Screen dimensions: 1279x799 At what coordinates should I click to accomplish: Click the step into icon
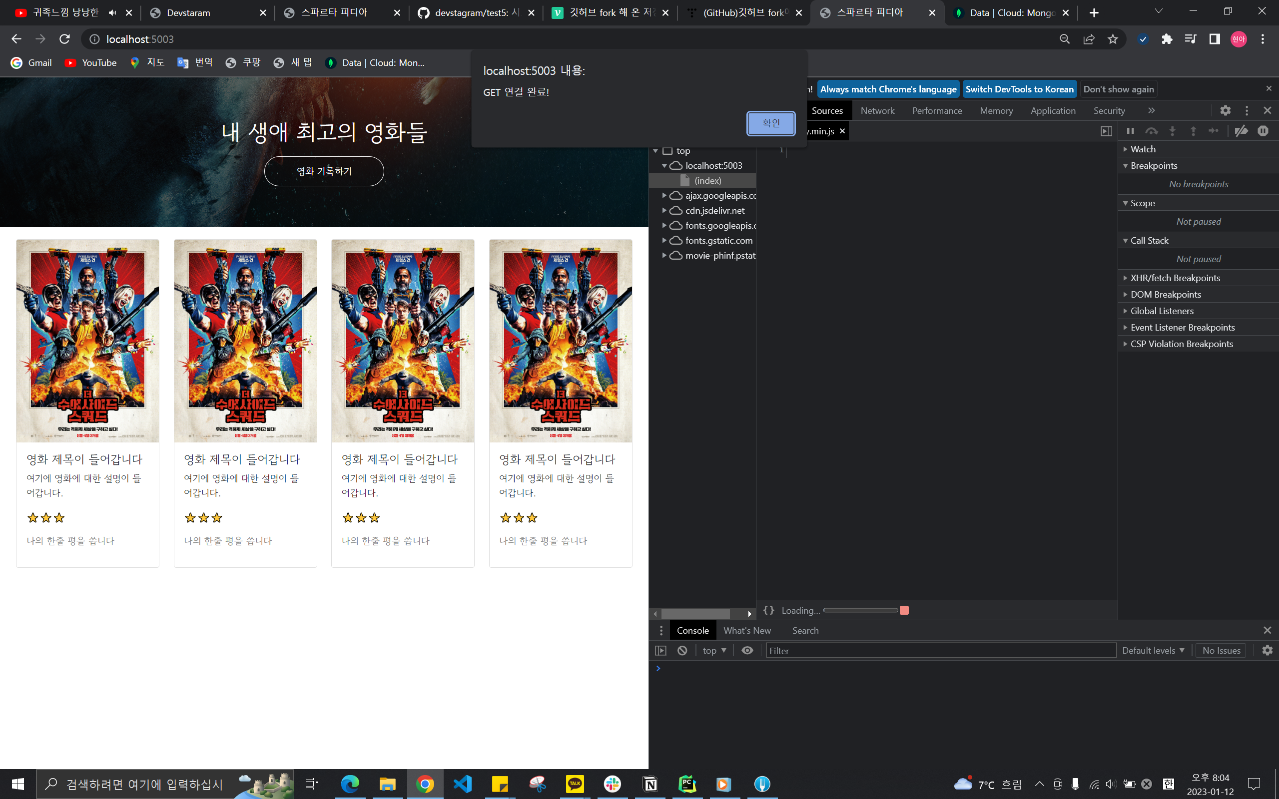coord(1172,130)
